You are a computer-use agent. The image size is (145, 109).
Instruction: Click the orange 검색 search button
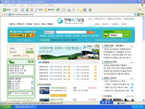tap(91, 32)
